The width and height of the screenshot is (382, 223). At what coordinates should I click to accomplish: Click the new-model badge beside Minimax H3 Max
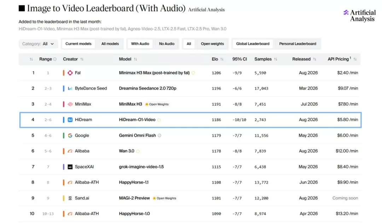(193, 73)
